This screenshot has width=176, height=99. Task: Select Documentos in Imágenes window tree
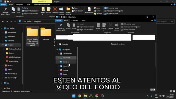(x=12, y=32)
